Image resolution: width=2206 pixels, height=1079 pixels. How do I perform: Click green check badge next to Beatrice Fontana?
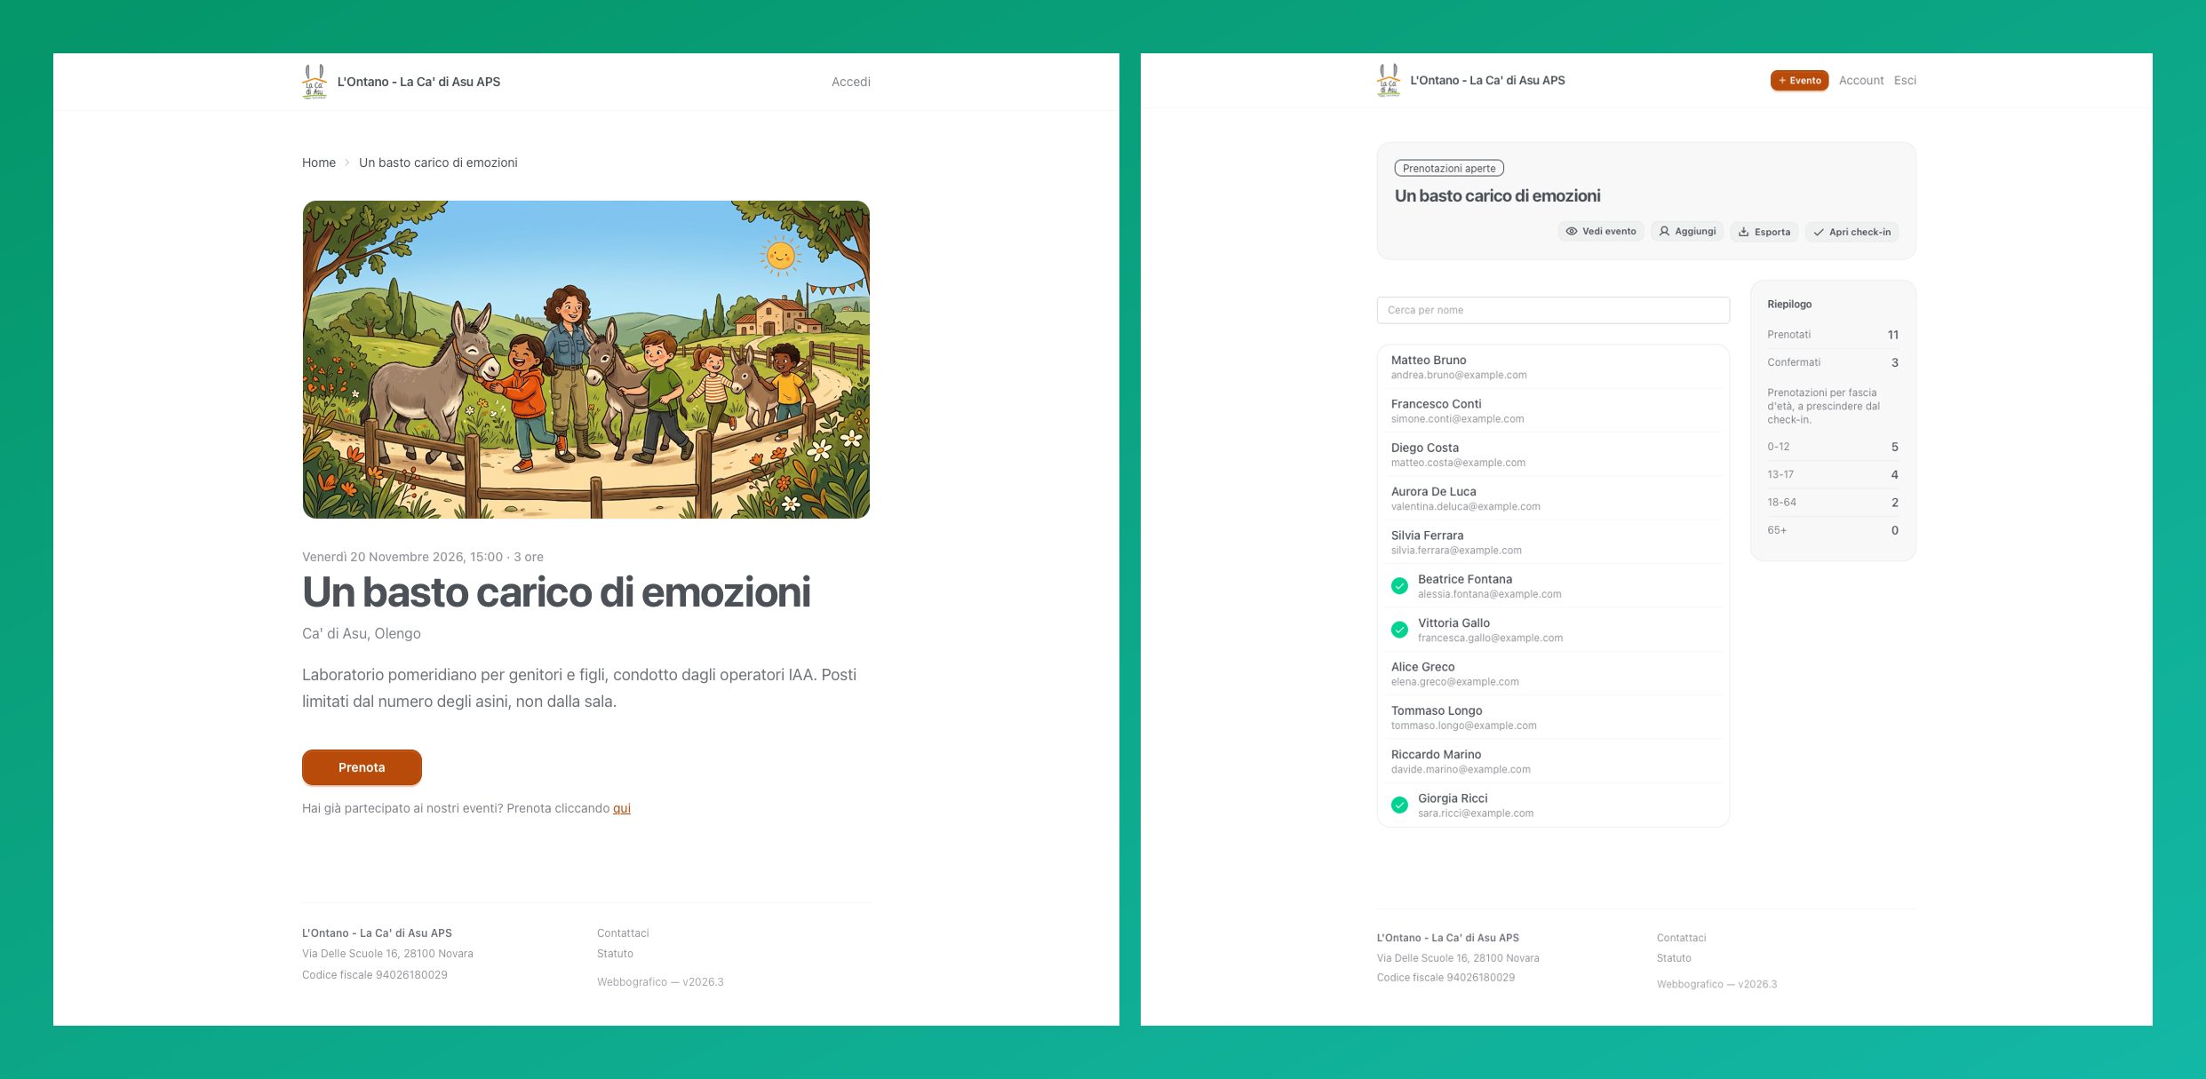click(1399, 586)
